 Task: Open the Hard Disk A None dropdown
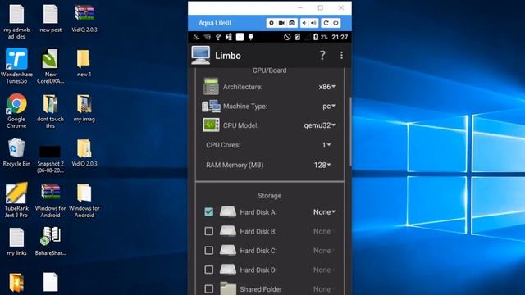tap(324, 211)
